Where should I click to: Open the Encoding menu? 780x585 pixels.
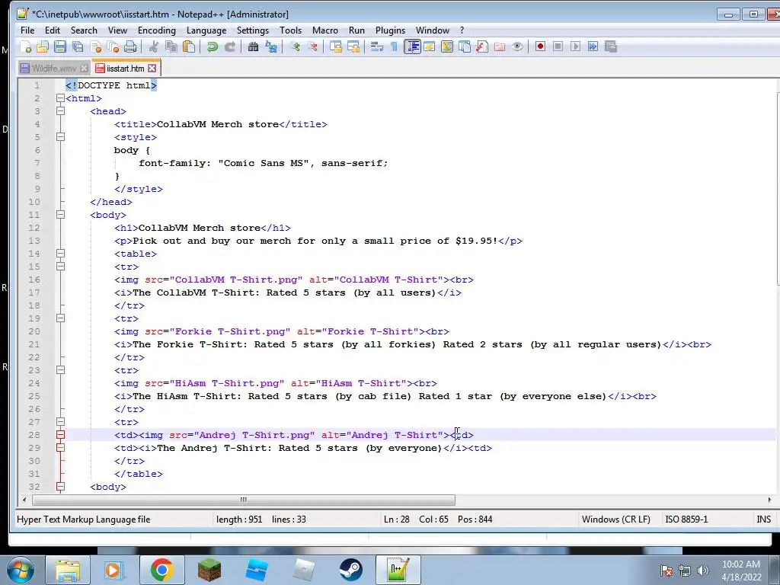[157, 30]
